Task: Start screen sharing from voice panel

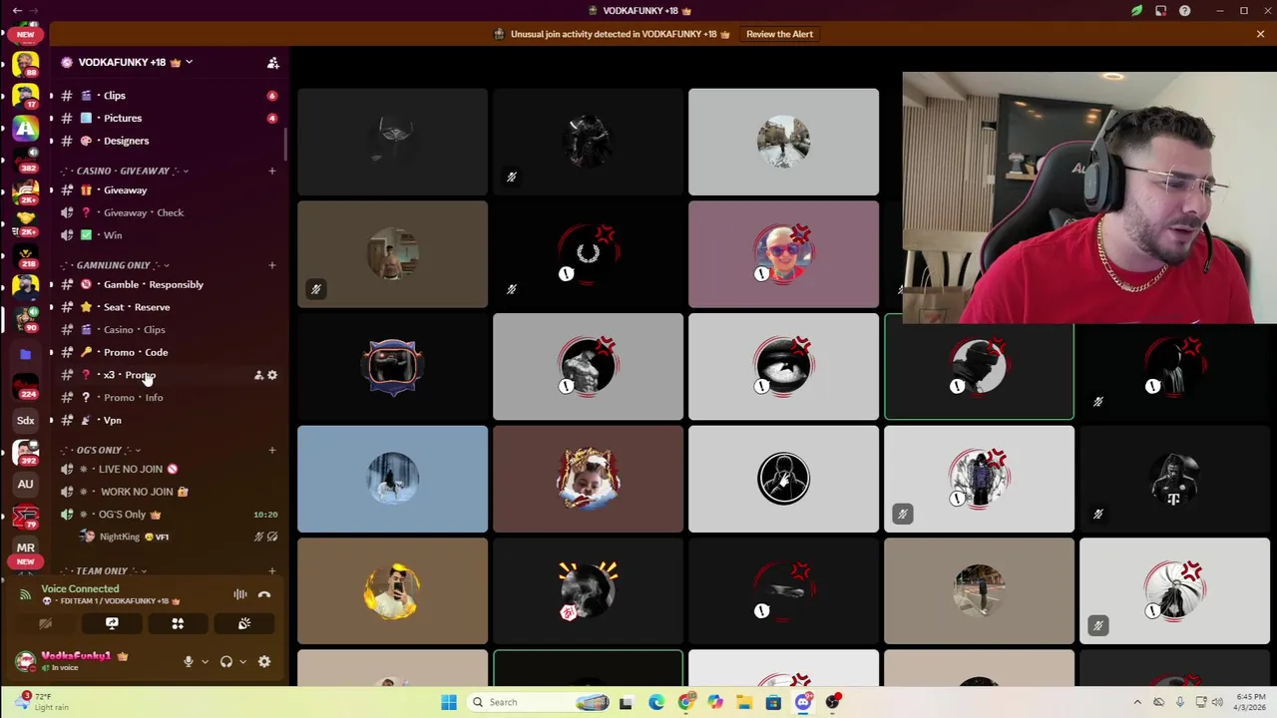Action: (x=112, y=623)
